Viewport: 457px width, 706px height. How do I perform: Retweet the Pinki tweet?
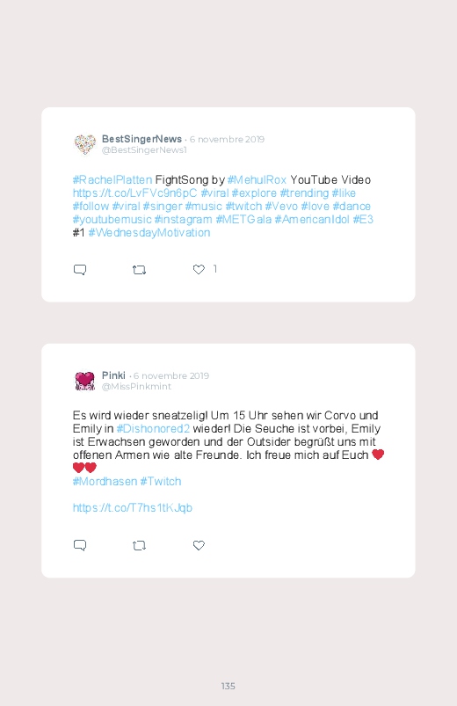139,545
